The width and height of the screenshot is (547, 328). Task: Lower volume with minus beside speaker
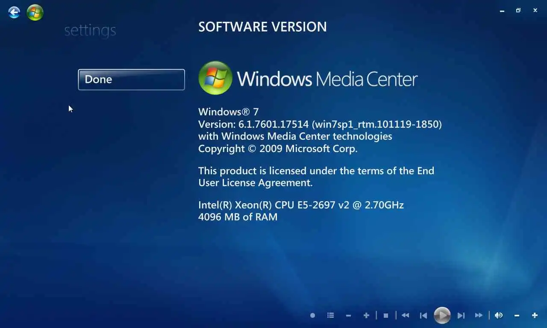[x=517, y=315]
